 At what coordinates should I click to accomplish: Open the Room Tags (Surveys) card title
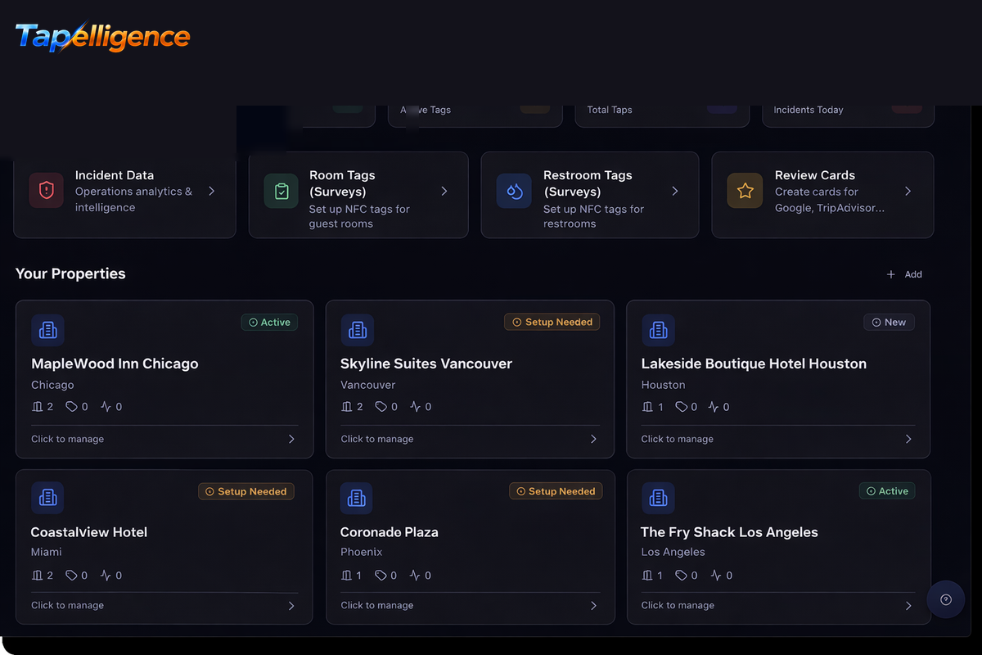342,183
